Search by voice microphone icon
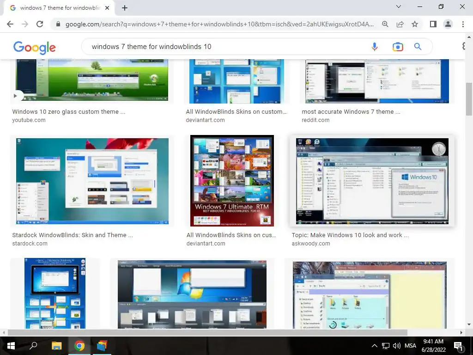The image size is (473, 355). tap(374, 47)
